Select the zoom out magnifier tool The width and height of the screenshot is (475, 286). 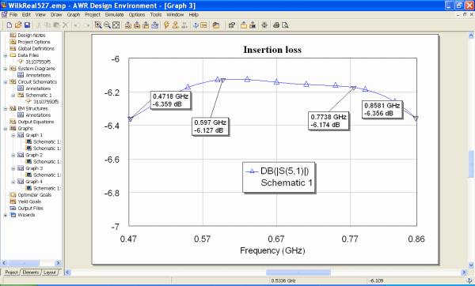107,25
